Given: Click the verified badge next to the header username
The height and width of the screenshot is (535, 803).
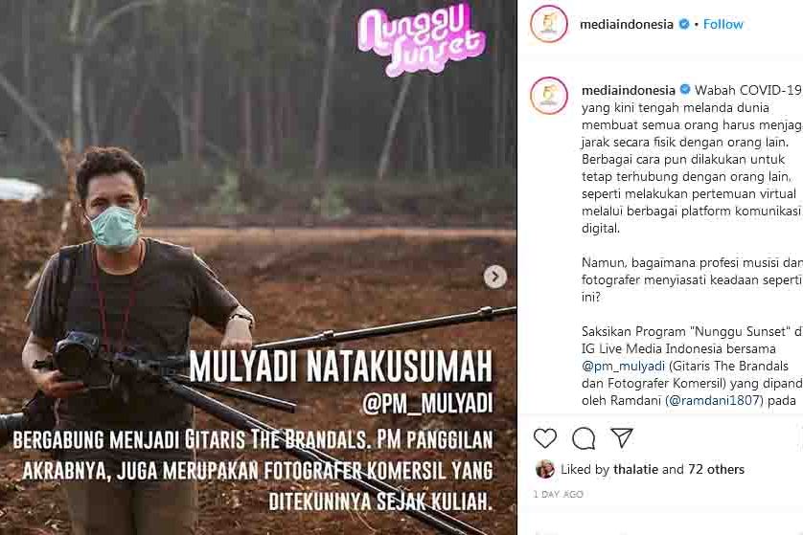Looking at the screenshot, I should (683, 24).
